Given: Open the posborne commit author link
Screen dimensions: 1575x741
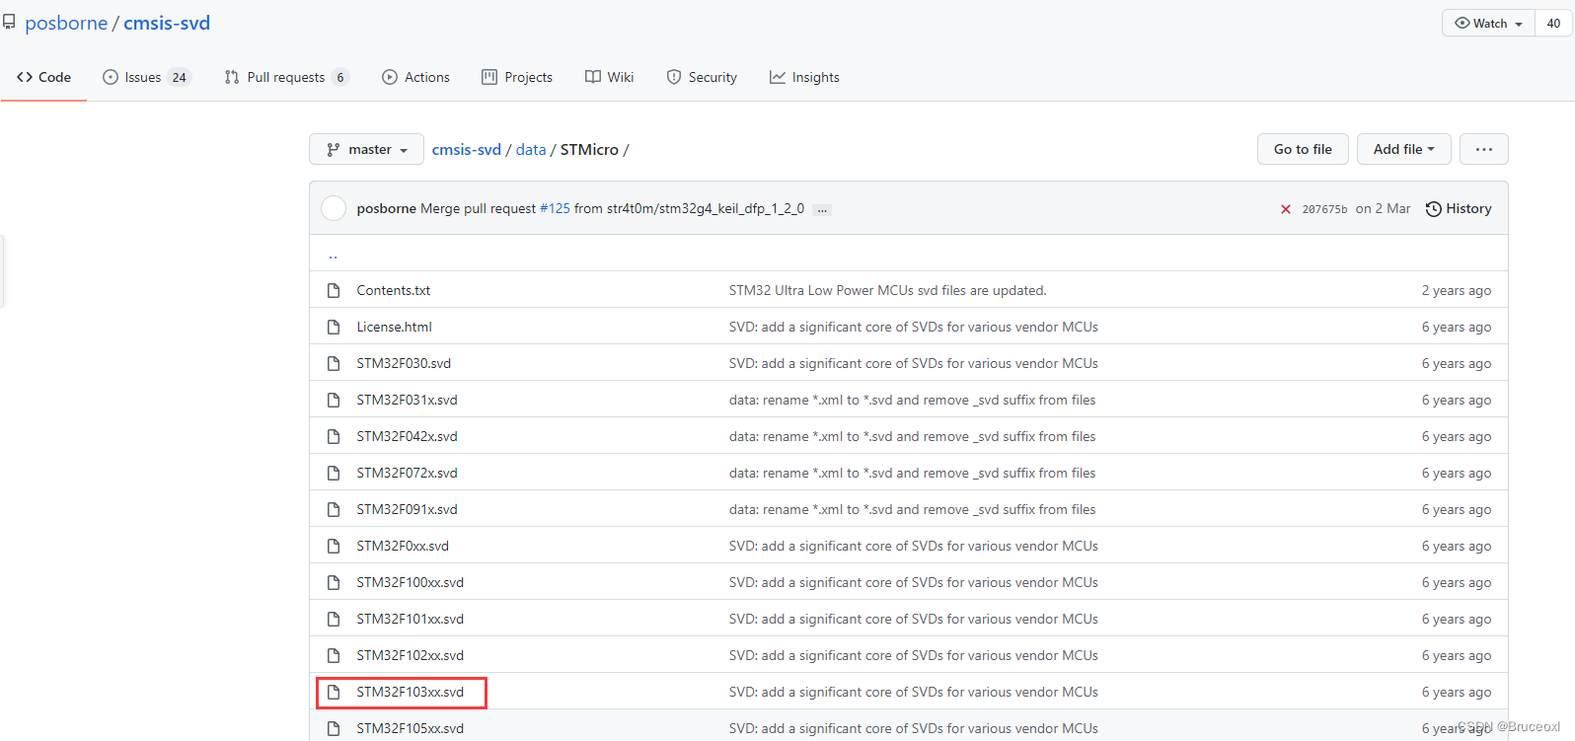Looking at the screenshot, I should [386, 208].
